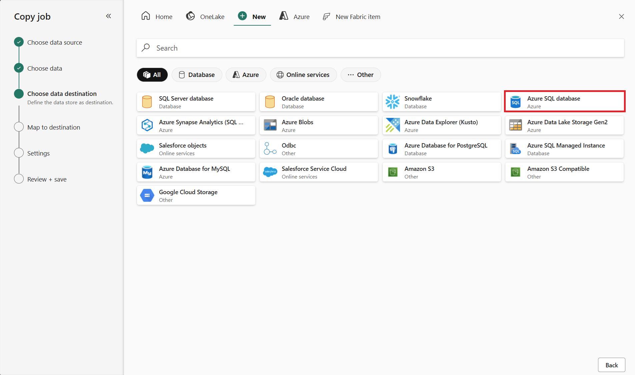Click the Azure Data Explorer (Kusto) icon
The width and height of the screenshot is (635, 375).
click(393, 125)
